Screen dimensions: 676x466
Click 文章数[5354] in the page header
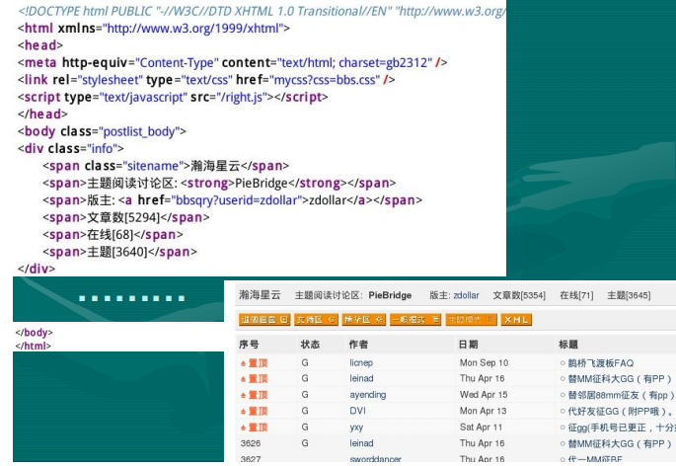tap(519, 295)
